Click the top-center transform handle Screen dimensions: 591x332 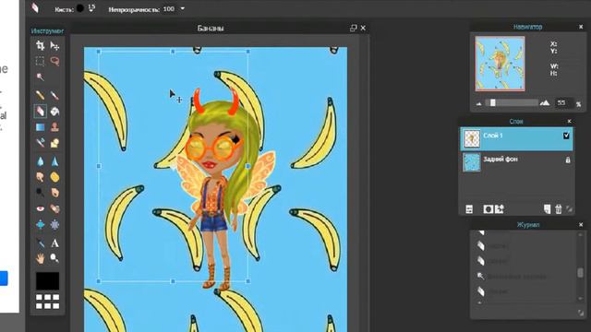[173, 52]
